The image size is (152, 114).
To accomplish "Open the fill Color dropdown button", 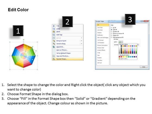I will pyautogui.click(x=121, y=42).
